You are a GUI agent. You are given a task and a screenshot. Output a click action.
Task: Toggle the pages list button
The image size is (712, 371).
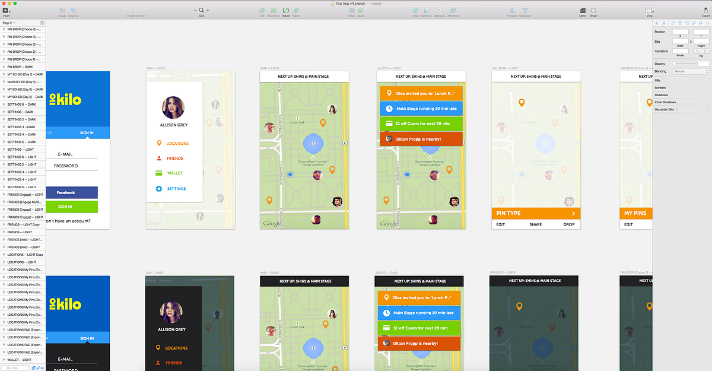click(42, 23)
